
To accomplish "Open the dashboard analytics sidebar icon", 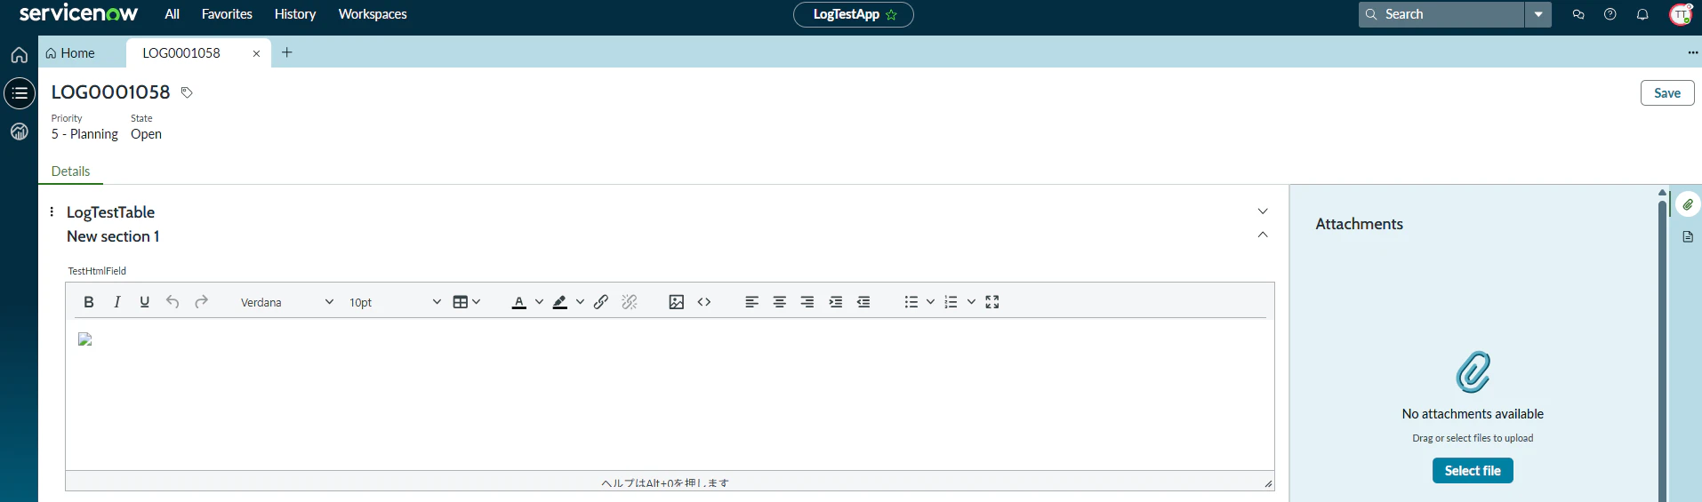I will 19,131.
